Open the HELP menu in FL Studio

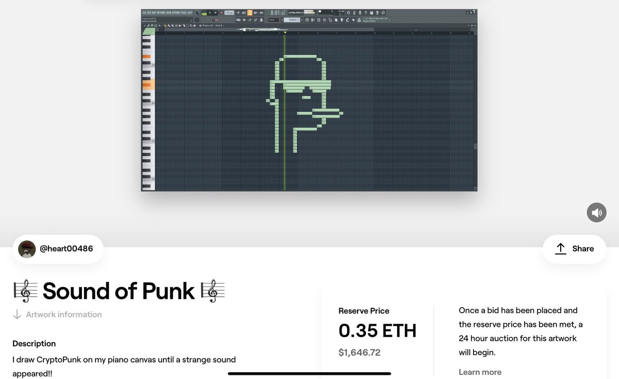[x=189, y=12]
